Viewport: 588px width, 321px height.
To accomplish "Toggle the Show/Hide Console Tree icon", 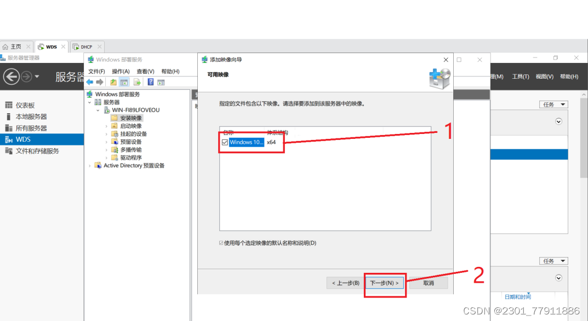I will [124, 82].
